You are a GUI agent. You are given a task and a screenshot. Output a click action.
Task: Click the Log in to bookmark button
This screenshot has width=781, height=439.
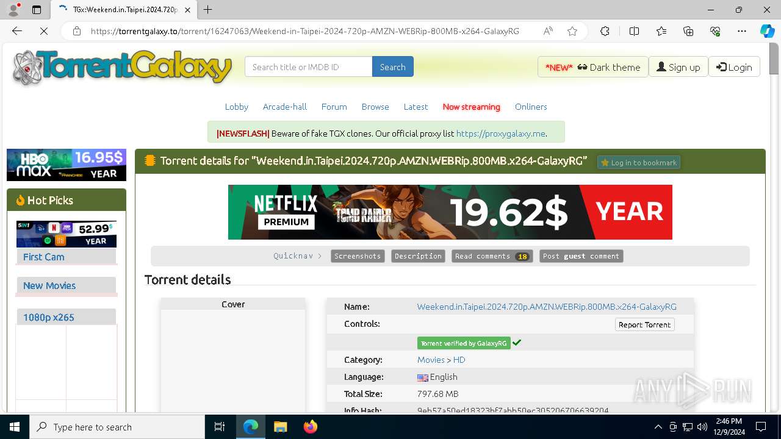(638, 162)
